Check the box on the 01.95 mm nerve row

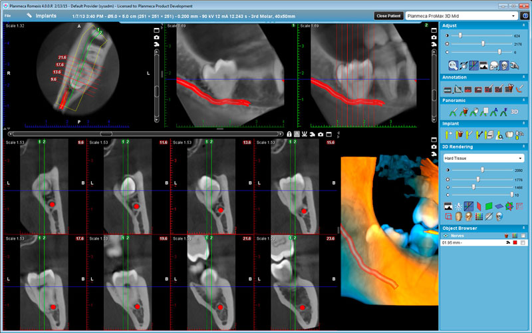(x=523, y=243)
